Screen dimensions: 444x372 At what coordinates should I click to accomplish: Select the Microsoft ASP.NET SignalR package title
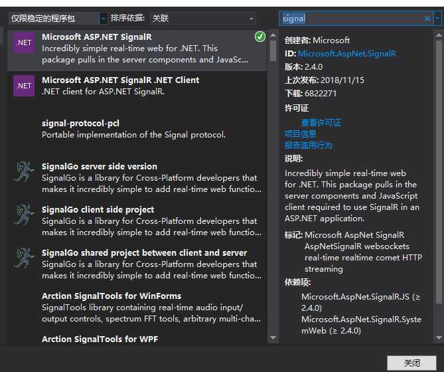click(97, 37)
